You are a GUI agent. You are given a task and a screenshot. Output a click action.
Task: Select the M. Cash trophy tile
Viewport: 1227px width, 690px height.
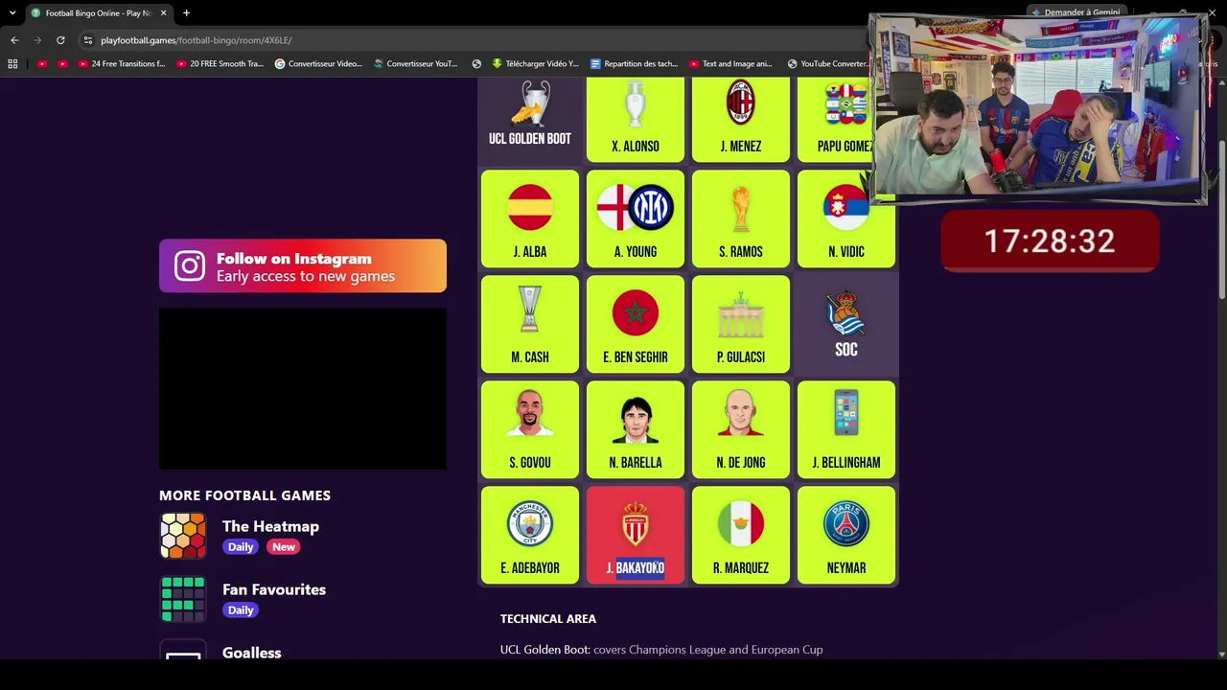click(x=530, y=324)
